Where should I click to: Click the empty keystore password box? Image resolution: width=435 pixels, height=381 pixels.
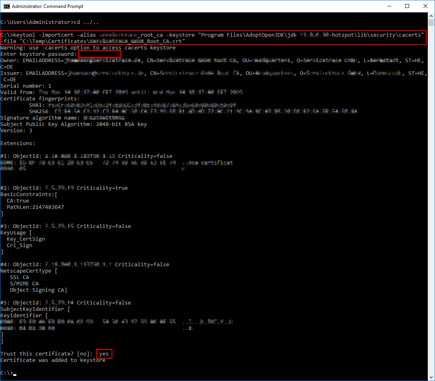[x=99, y=54]
